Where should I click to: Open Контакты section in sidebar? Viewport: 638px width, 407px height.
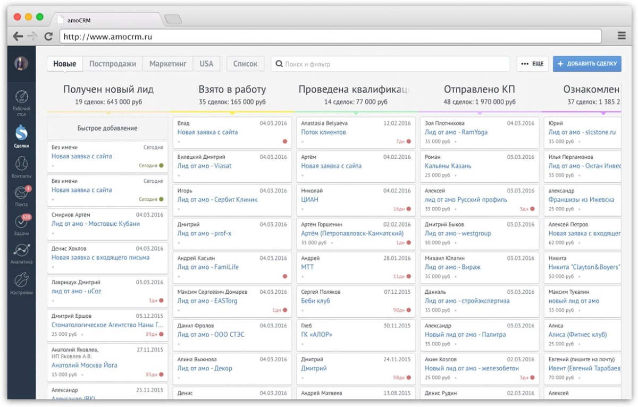(x=21, y=166)
